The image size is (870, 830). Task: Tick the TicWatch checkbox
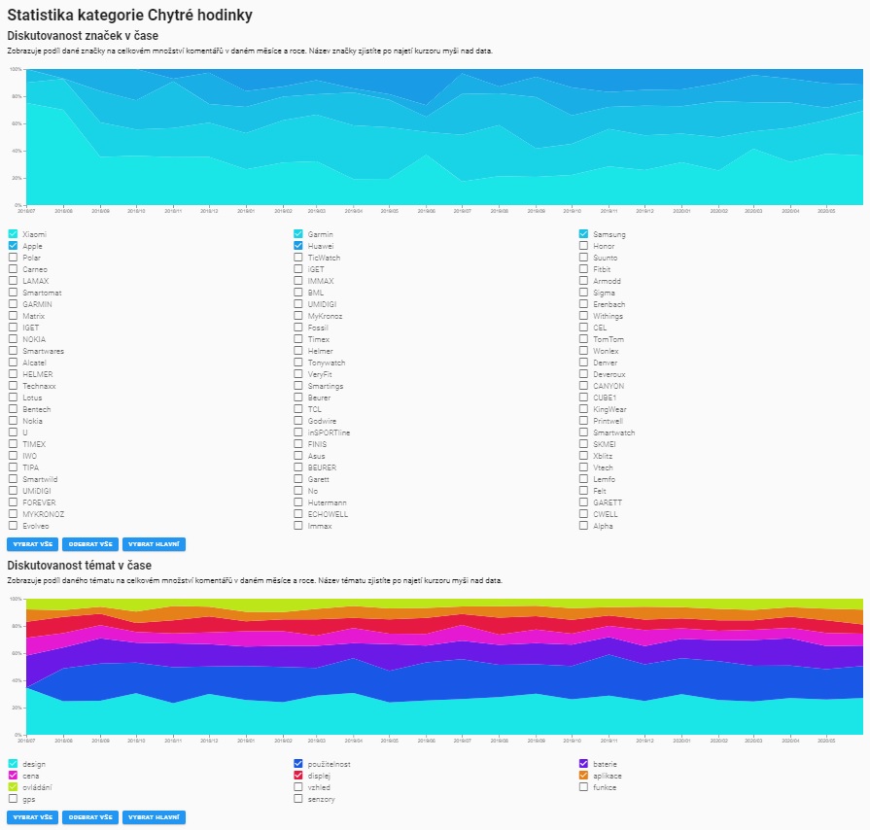[x=298, y=258]
